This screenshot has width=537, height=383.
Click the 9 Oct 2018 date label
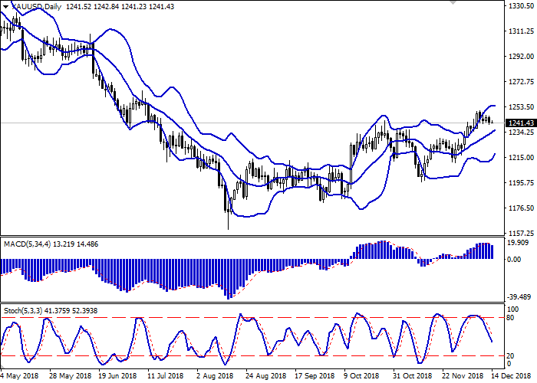361,376
